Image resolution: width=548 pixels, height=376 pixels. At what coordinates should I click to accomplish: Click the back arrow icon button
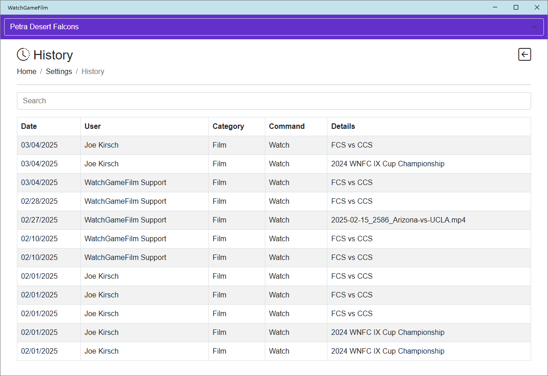[525, 55]
